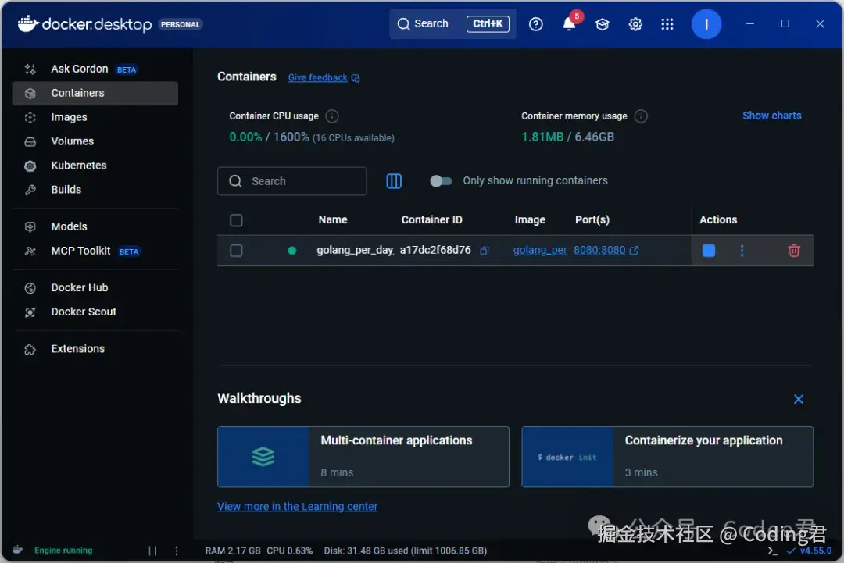Open Builds in sidebar
Screen dimensions: 844x563
[x=95, y=190]
